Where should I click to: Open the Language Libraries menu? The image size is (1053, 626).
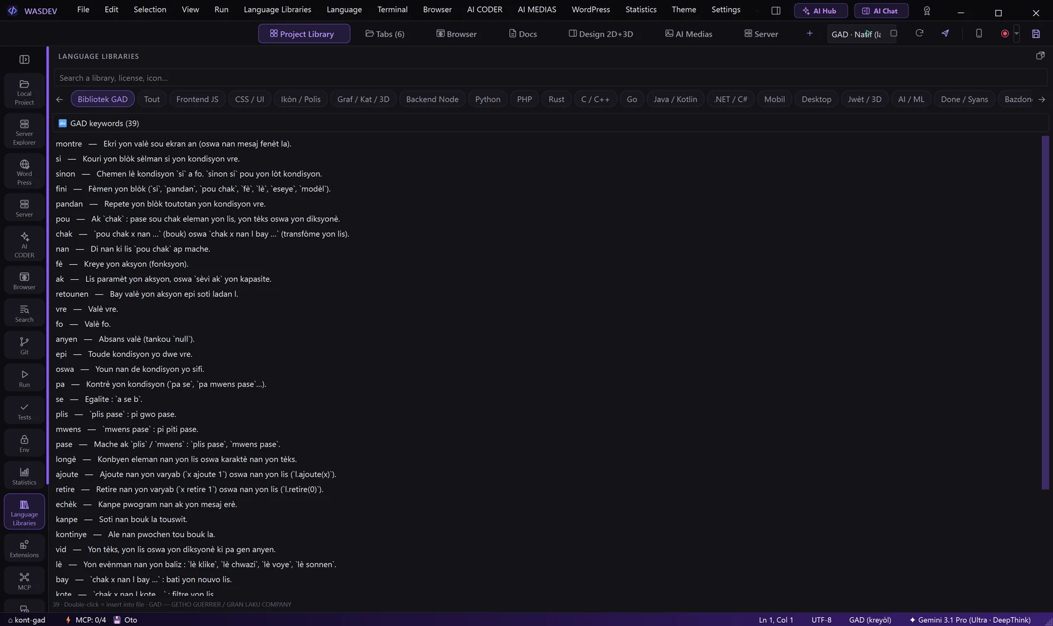(x=277, y=9)
